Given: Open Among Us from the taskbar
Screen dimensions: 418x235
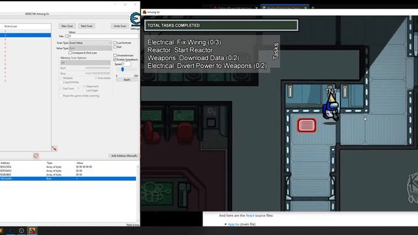Looking at the screenshot, I should (x=32, y=230).
